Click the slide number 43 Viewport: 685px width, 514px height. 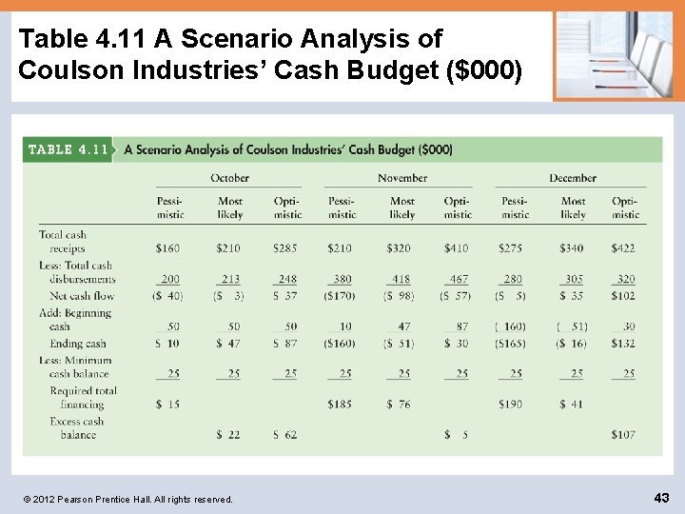pos(661,498)
